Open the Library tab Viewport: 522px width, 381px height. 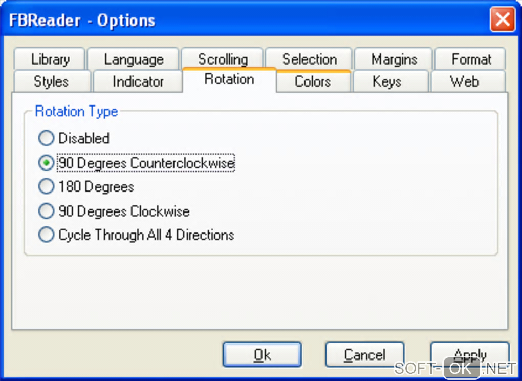click(x=50, y=59)
